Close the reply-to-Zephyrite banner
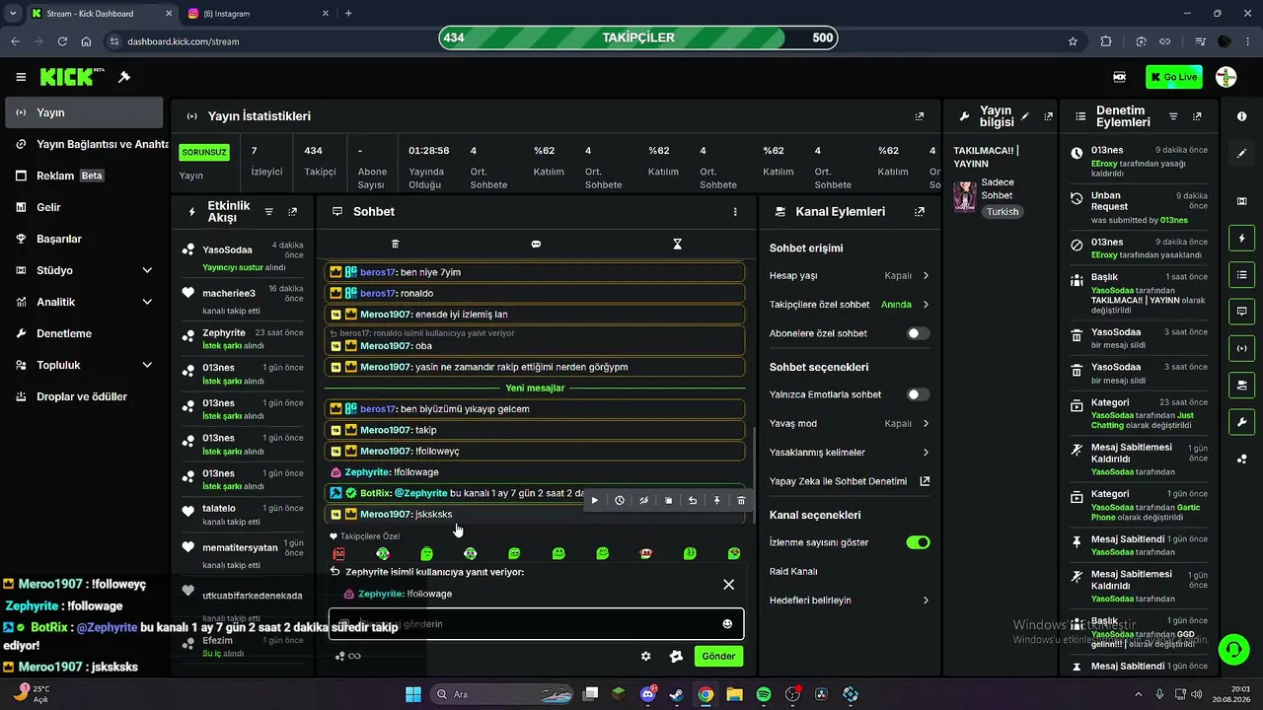The height and width of the screenshot is (710, 1263). (728, 585)
